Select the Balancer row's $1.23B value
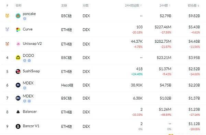Viewport: 206px width, 135px height. pyautogui.click(x=194, y=109)
